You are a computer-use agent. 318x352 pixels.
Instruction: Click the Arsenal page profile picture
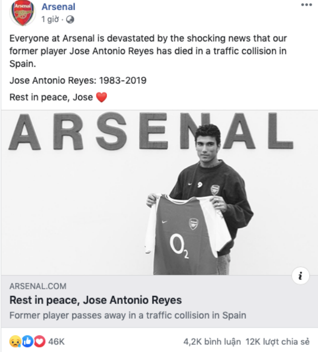coord(22,14)
